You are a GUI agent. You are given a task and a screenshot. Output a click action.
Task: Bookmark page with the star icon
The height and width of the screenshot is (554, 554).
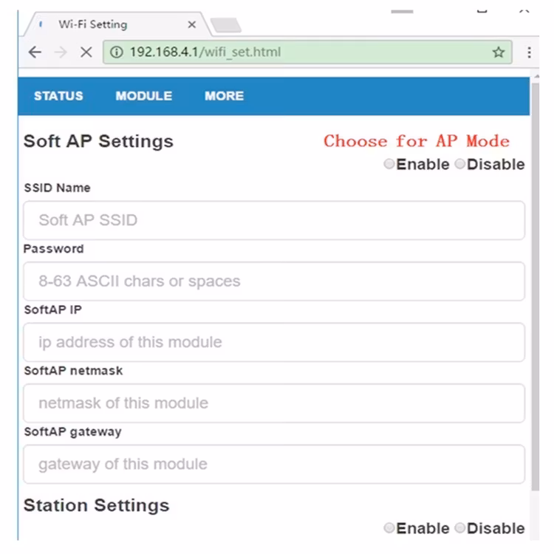tap(499, 52)
